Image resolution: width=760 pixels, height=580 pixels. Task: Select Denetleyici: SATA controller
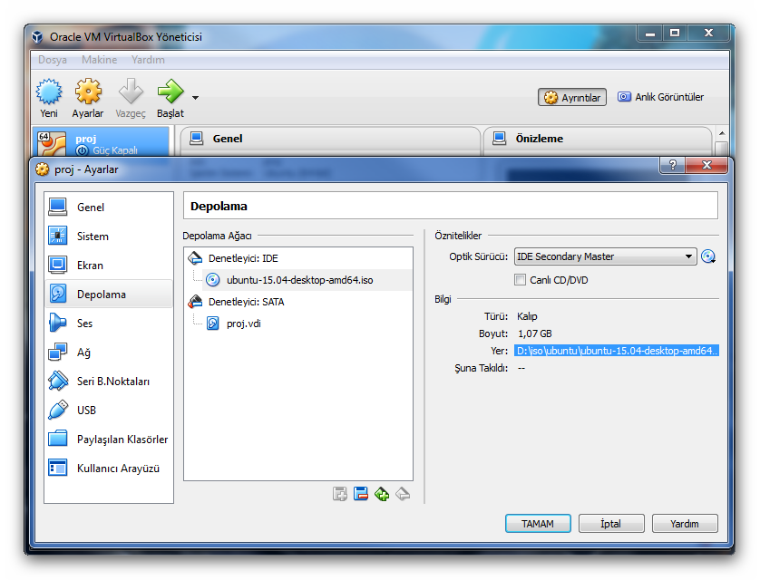(298, 302)
